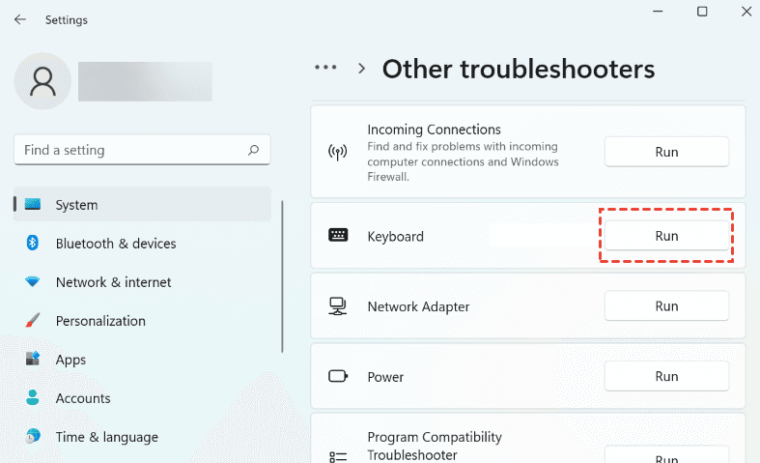This screenshot has width=760, height=463.
Task: Expand breadcrumb ellipsis menu
Action: 326,69
